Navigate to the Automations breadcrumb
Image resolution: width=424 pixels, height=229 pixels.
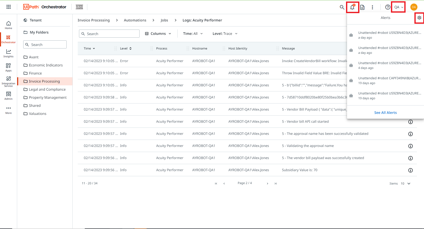(135, 20)
